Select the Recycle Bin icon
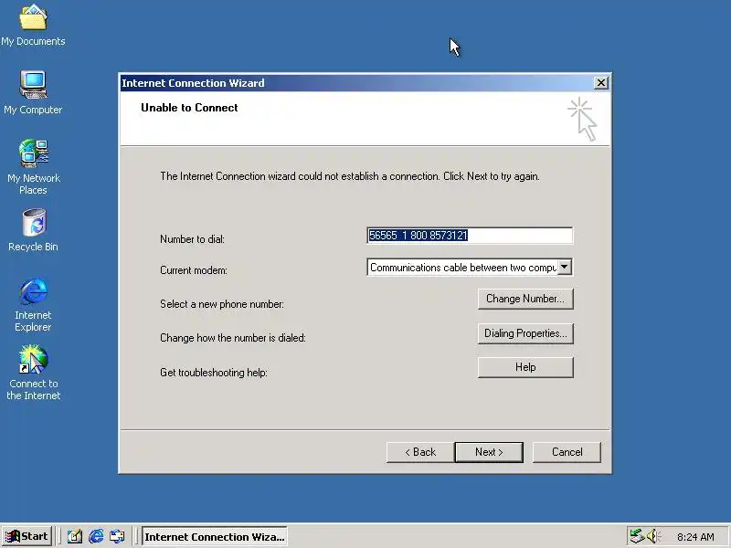Screen dimensions: 731x548 click(x=33, y=230)
